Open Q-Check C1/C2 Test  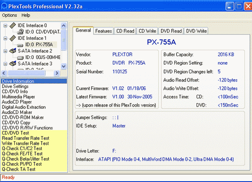(x=34, y=148)
